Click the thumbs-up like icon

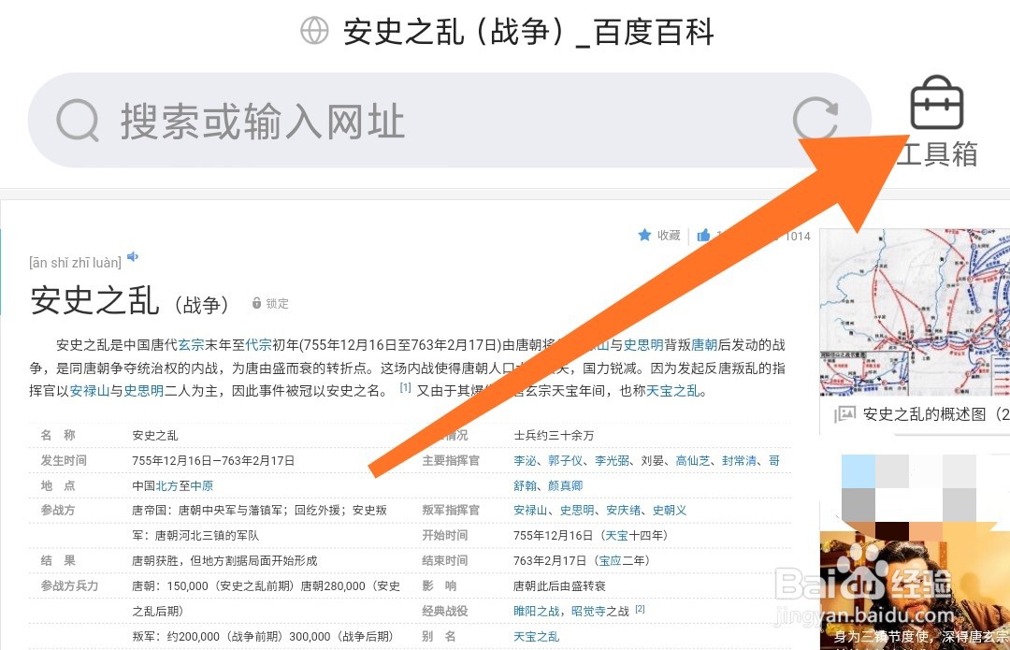[703, 235]
